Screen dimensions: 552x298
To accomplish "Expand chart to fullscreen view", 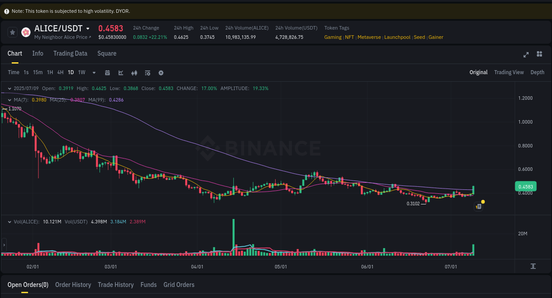I will tap(526, 54).
